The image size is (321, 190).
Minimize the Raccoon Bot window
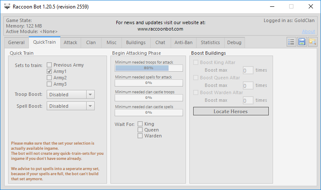click(272, 6)
